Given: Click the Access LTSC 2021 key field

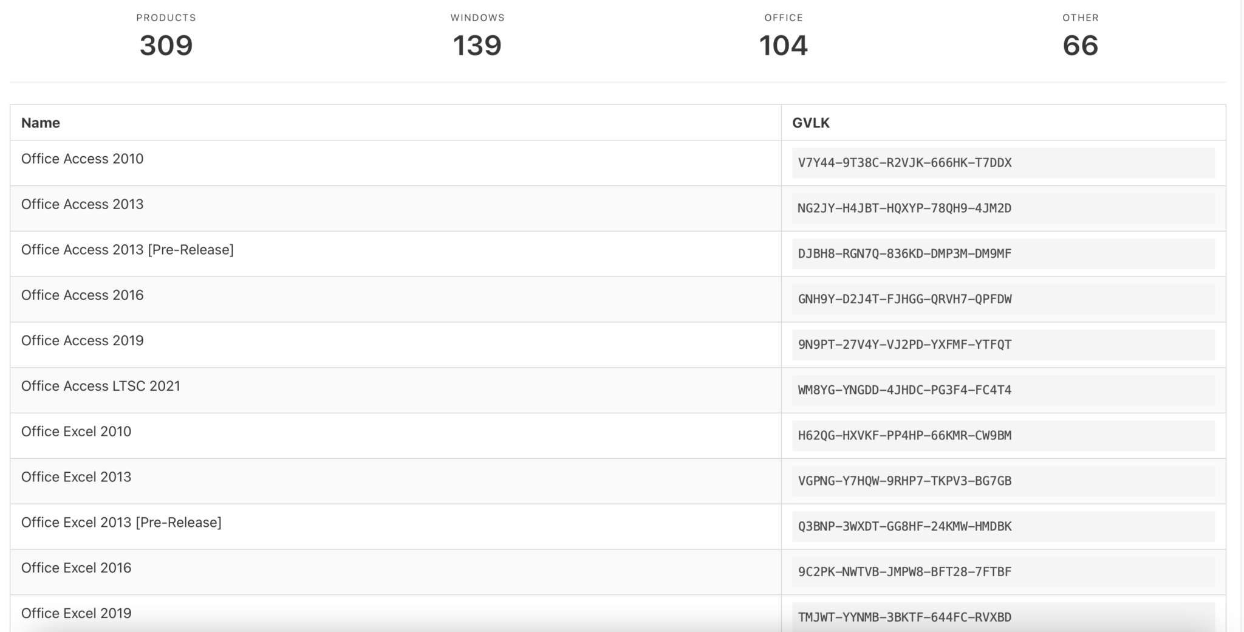Looking at the screenshot, I should 904,390.
